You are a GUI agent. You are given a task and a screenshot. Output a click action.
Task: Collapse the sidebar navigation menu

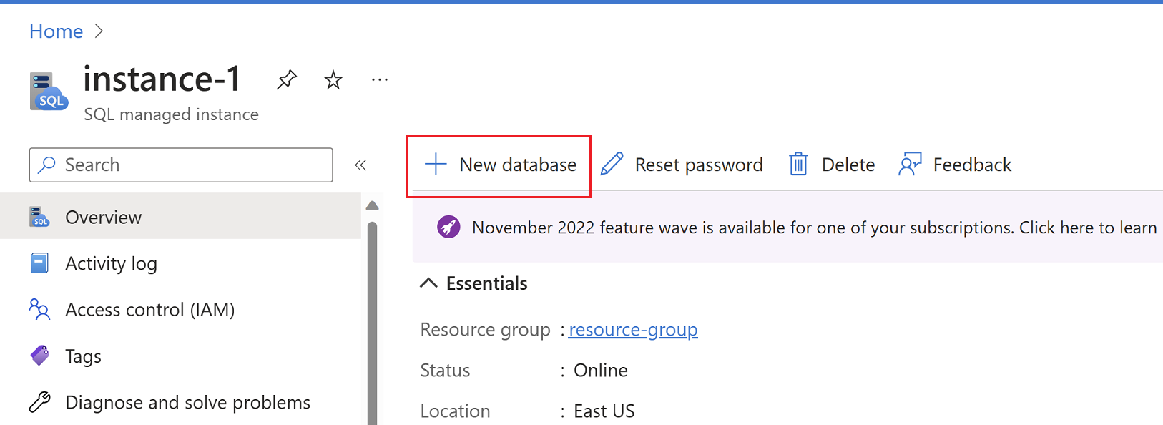click(x=360, y=165)
